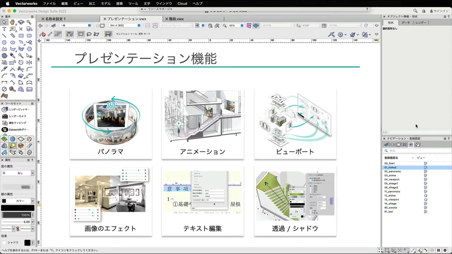This screenshot has width=452, height=254.
Task: Select the lasso selection mode
Action: pyautogui.click(x=89, y=34)
